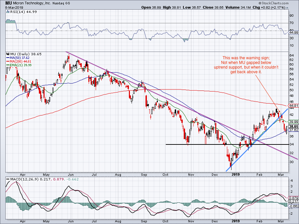Viewport: 299px width, 224px height.
Task: Select the green EMA(21) line swatch
Action: tap(8, 65)
